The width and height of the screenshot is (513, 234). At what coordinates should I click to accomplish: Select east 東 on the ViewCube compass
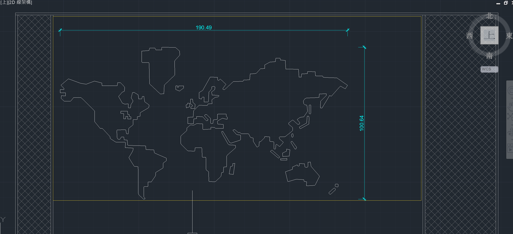509,36
